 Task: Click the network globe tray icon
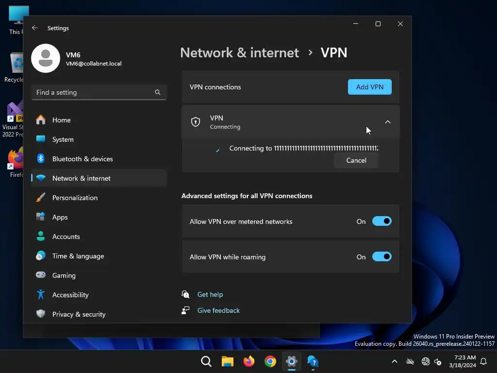425,361
